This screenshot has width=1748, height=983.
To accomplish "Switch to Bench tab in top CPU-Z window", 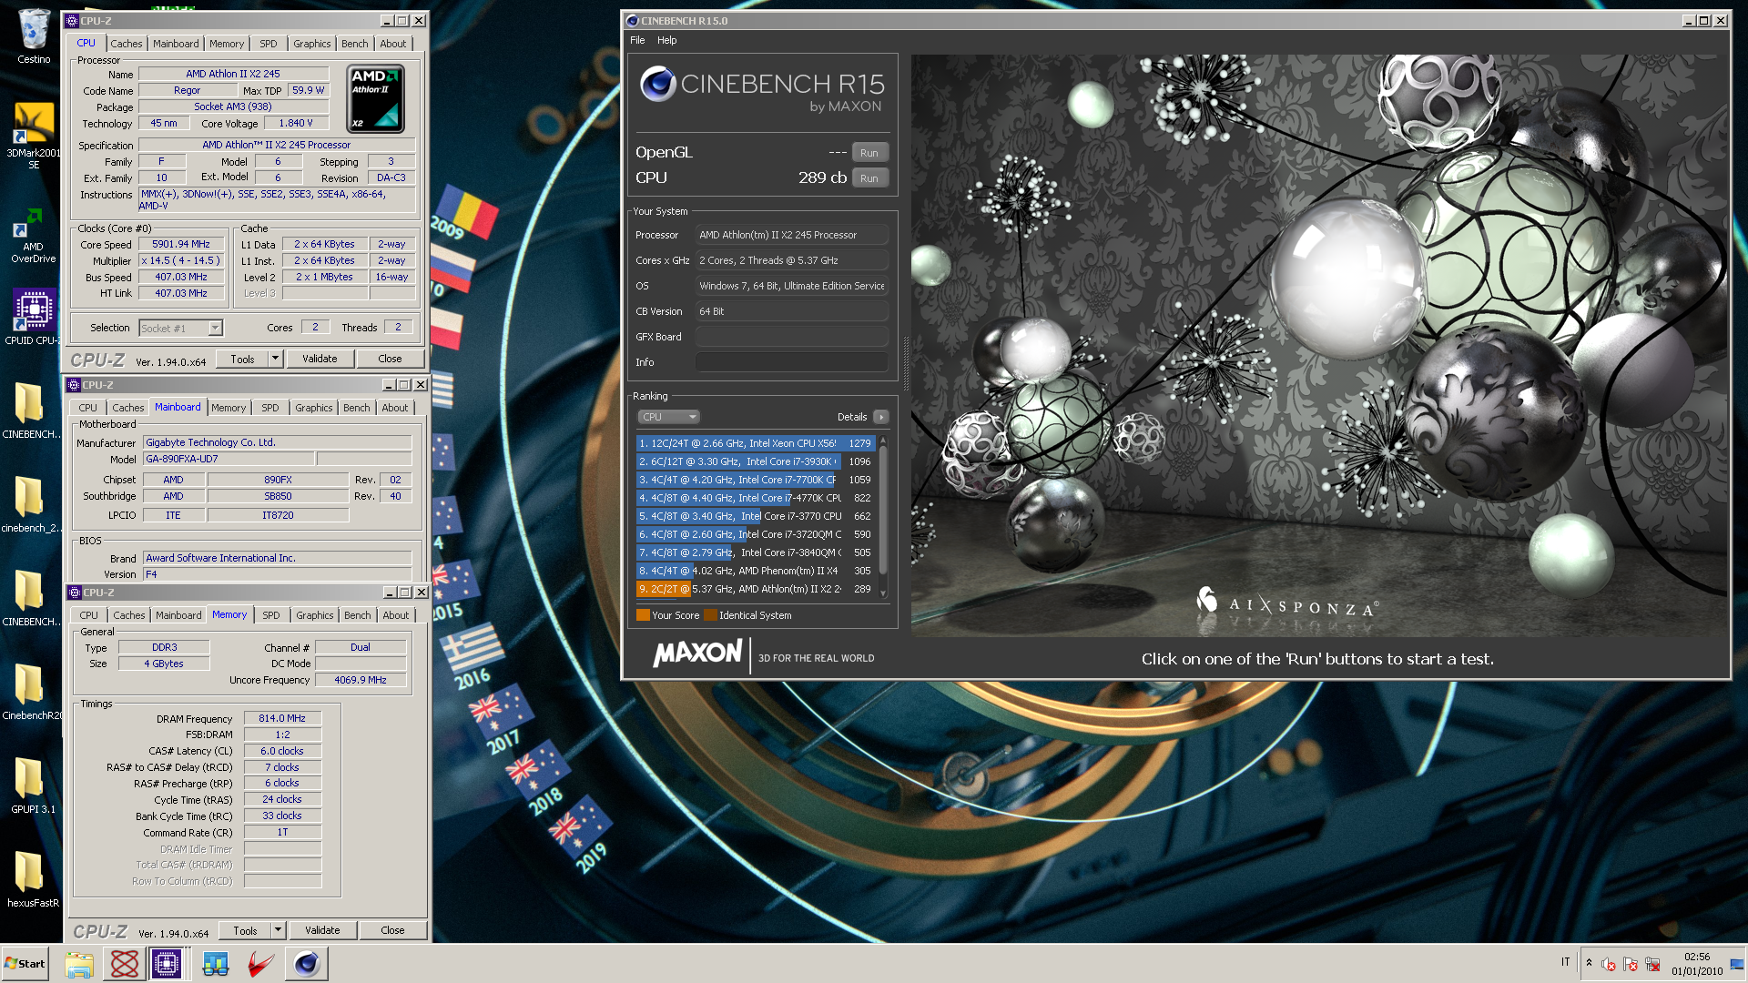I will [355, 44].
